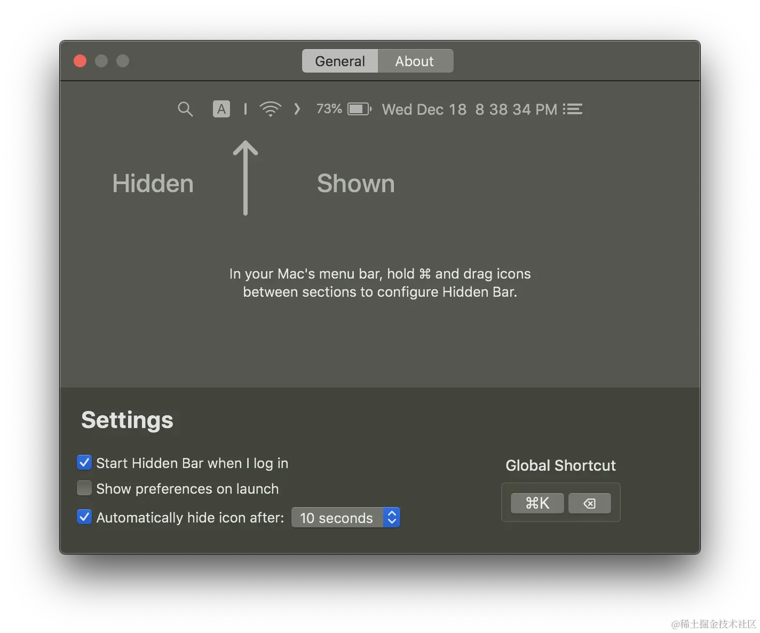Click the menu bar drag instructions text
Viewport: 760px width, 633px height.
point(380,283)
